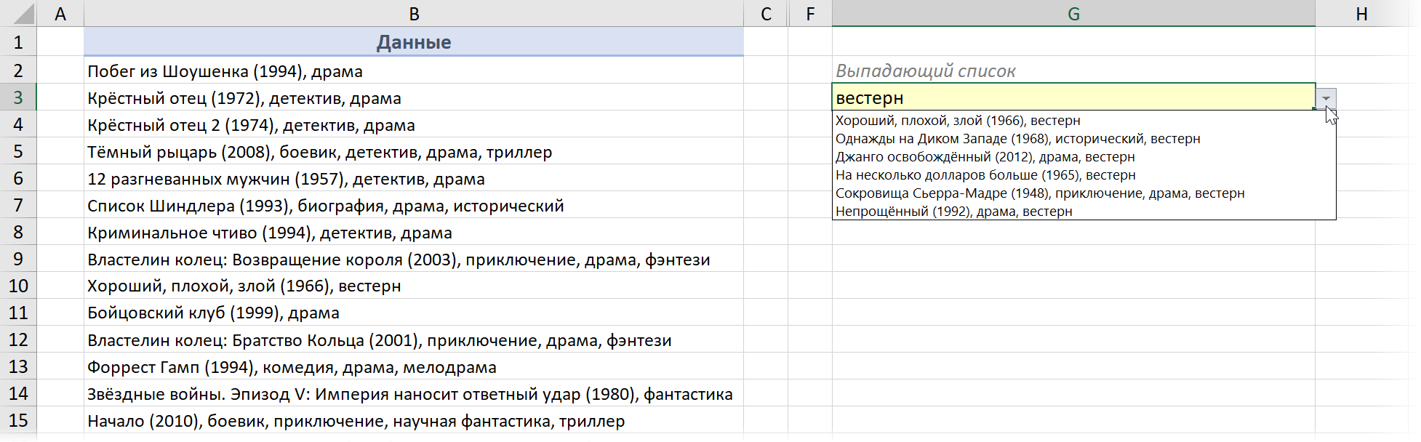This screenshot has height=442, width=1421.
Task: Click the yellow cell containing вестерн
Action: point(1073,97)
